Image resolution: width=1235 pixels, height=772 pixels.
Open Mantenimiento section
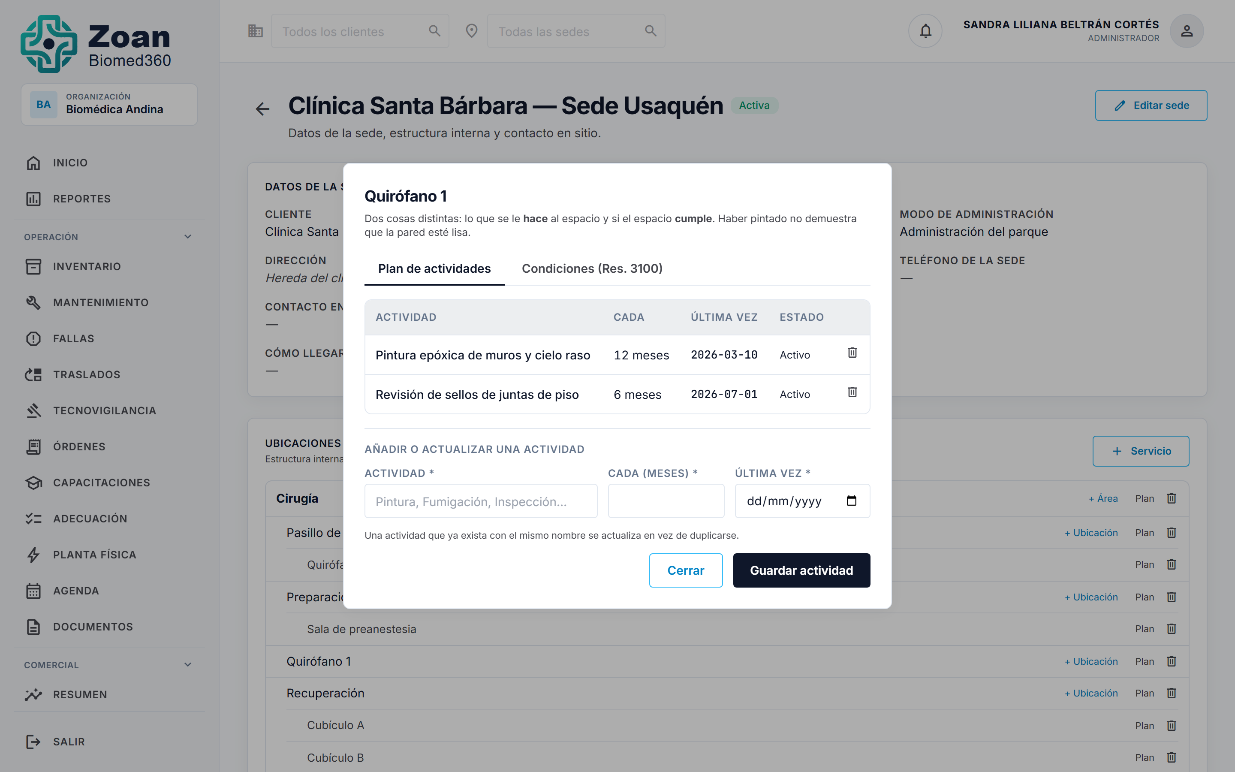pyautogui.click(x=110, y=303)
